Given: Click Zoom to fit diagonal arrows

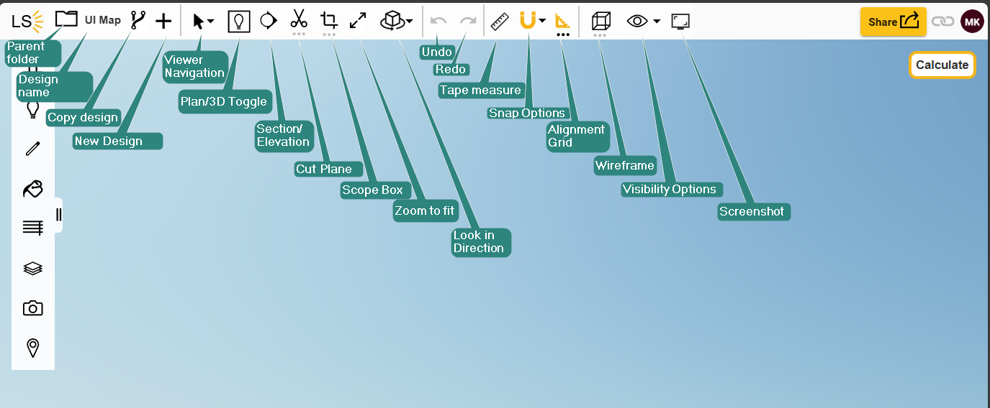Looking at the screenshot, I should [x=358, y=21].
